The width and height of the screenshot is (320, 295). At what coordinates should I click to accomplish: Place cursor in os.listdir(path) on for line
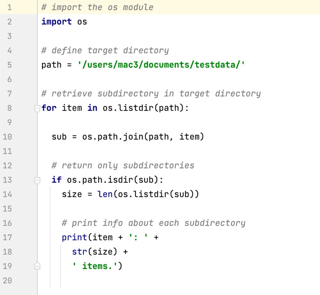point(143,108)
